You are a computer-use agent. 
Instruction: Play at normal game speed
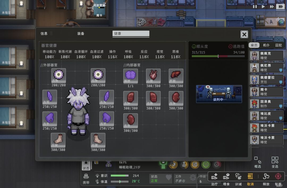coord(263,7)
